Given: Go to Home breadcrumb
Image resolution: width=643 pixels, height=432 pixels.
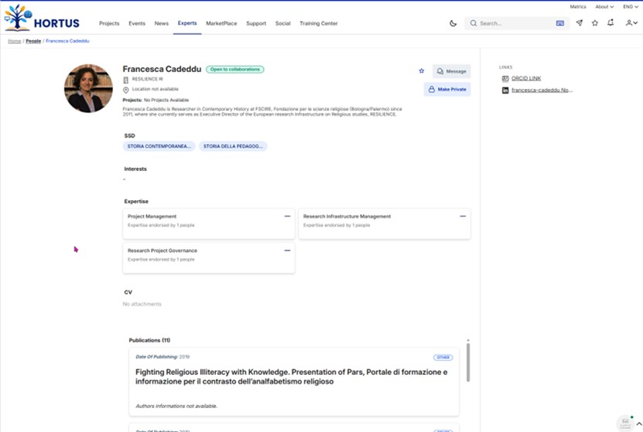Looking at the screenshot, I should click(15, 41).
